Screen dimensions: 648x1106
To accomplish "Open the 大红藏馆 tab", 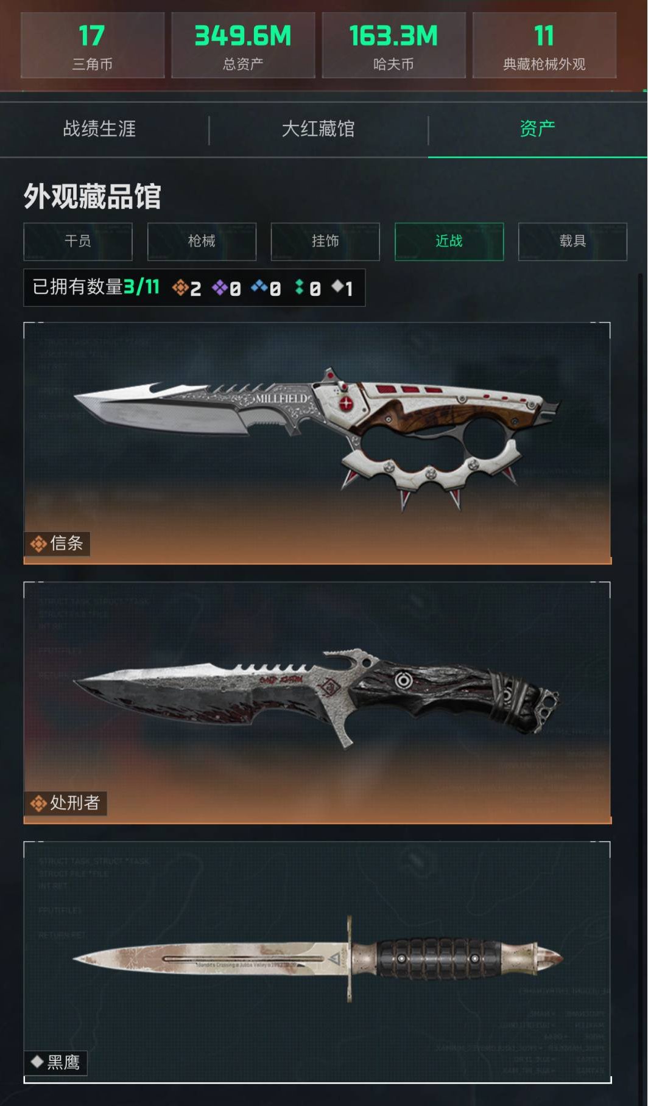I will click(x=318, y=129).
